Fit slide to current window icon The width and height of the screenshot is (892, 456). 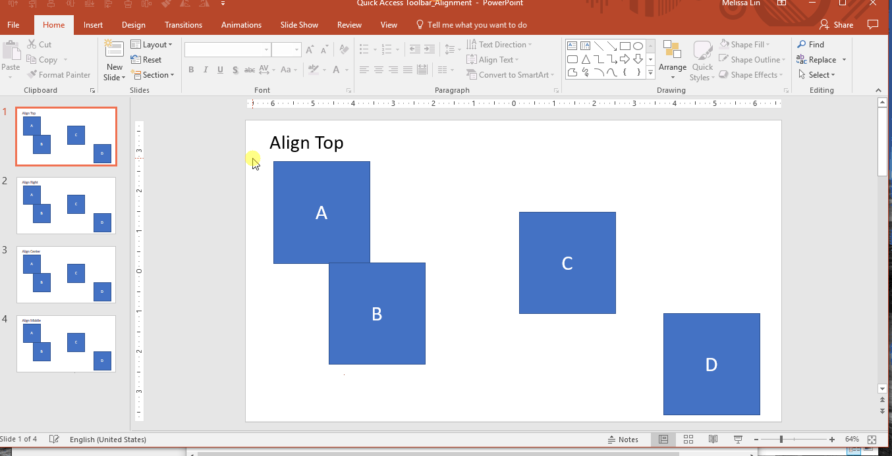point(872,440)
